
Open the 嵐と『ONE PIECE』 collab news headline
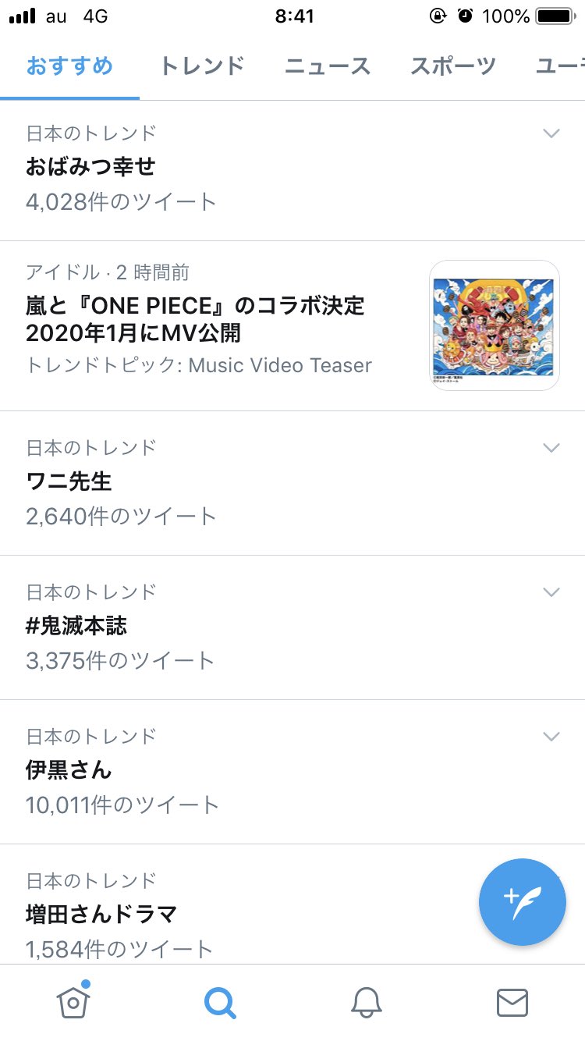click(195, 319)
